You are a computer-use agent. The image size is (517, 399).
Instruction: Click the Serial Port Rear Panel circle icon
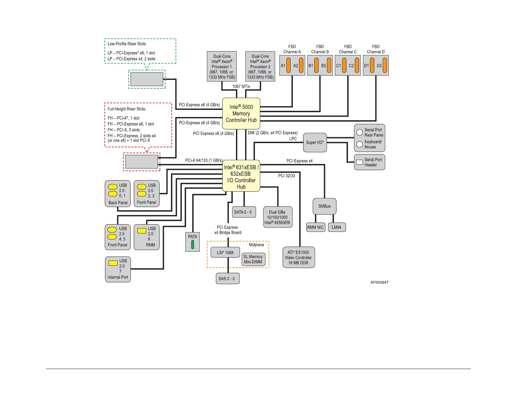pyautogui.click(x=360, y=132)
